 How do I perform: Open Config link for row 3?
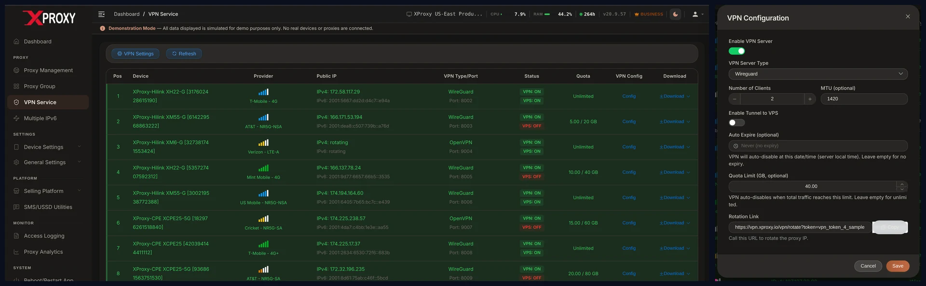pos(629,147)
